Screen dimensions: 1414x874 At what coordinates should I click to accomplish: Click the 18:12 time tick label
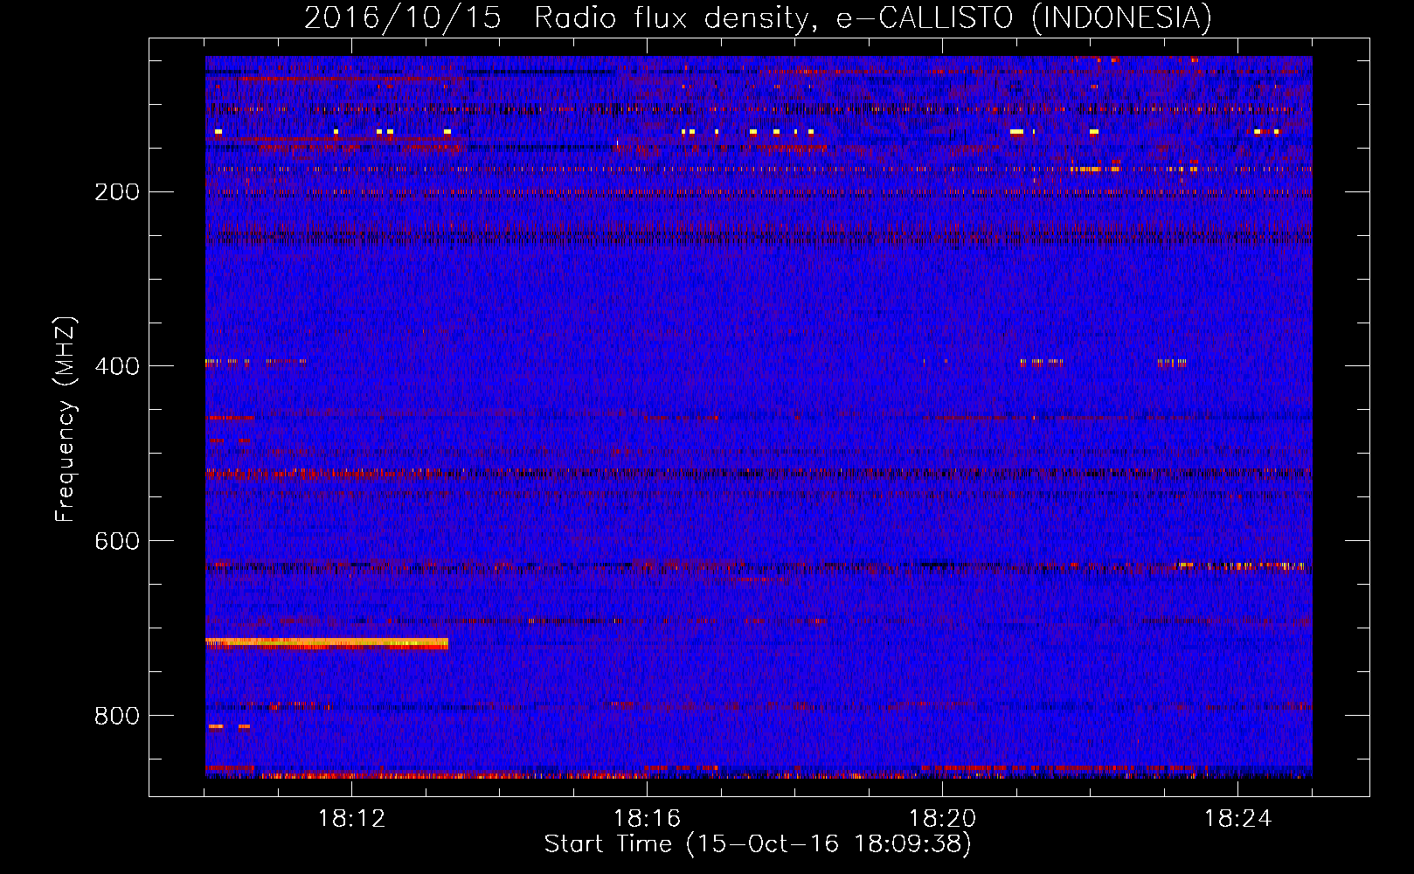coord(351,819)
